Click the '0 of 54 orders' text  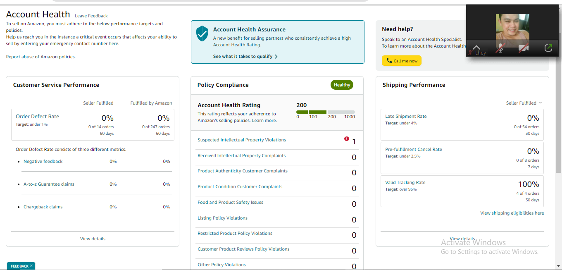tap(526, 127)
